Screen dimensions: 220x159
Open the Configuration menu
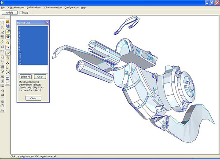[71, 7]
